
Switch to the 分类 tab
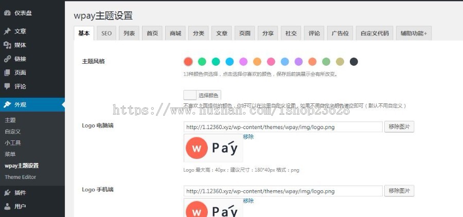pyautogui.click(x=199, y=33)
